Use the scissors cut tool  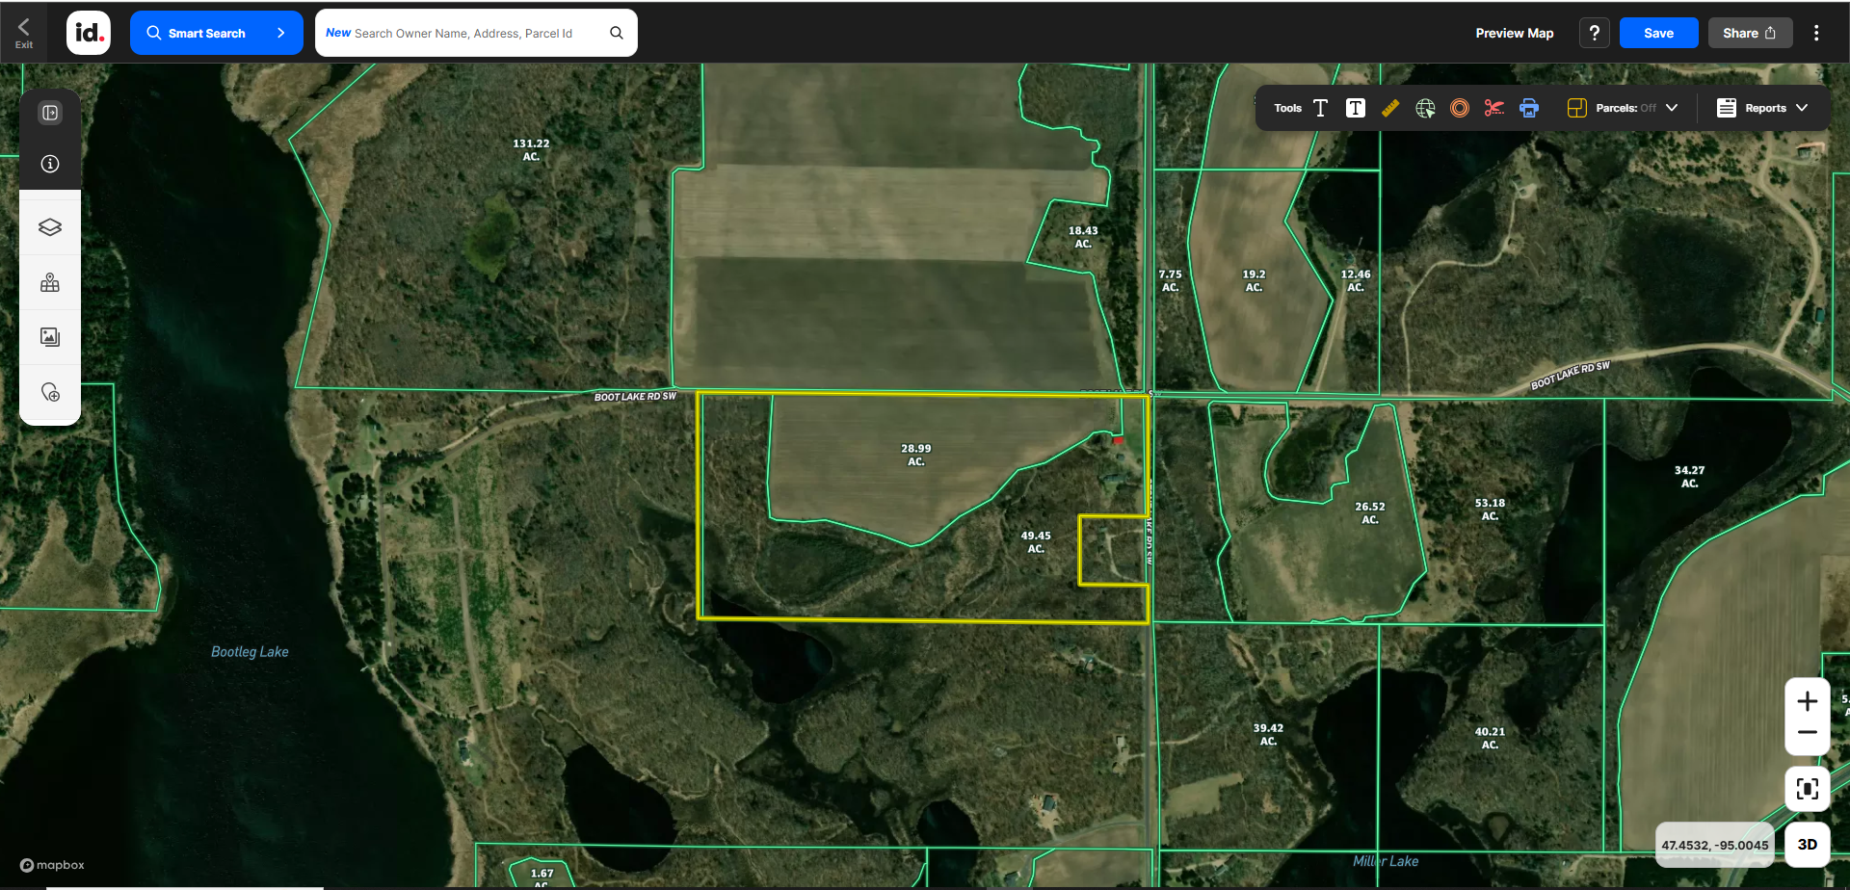coord(1493,107)
